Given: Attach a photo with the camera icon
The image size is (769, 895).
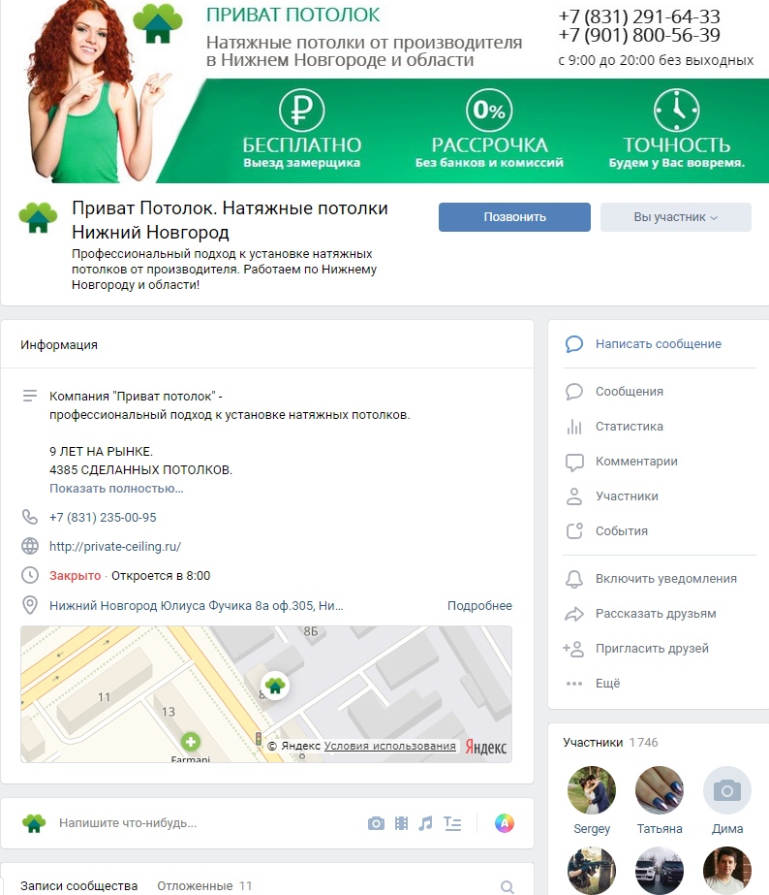Looking at the screenshot, I should point(376,823).
